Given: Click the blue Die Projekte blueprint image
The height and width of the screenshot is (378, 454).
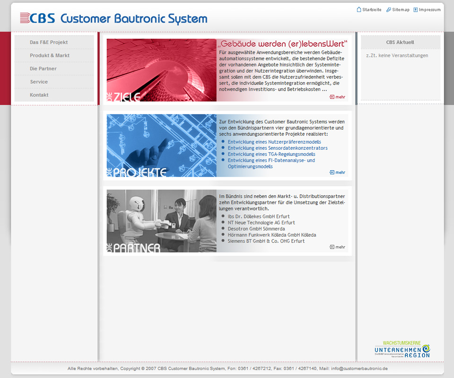Looking at the screenshot, I should (162, 146).
